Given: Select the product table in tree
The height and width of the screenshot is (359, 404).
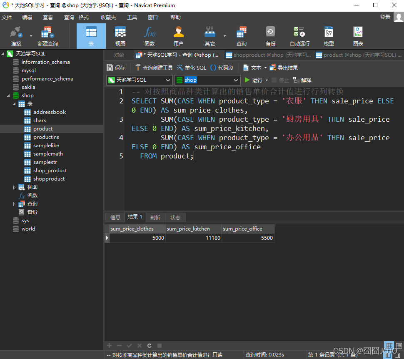Looking at the screenshot, I should [x=43, y=129].
